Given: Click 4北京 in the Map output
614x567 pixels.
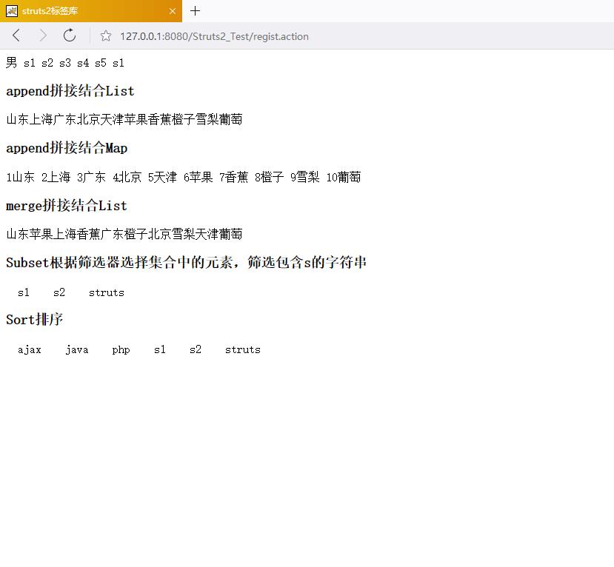Looking at the screenshot, I should (127, 177).
